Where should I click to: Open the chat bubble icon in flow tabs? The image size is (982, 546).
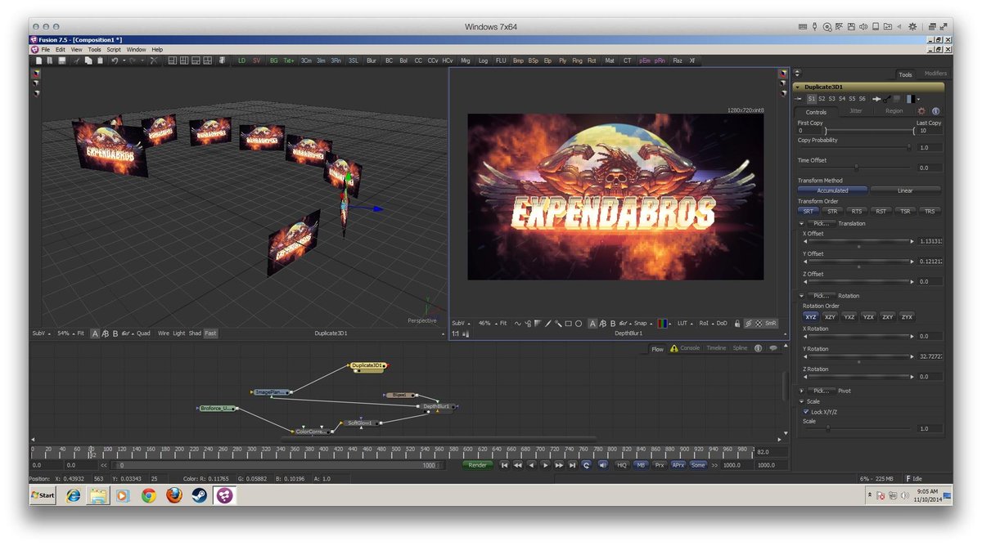773,348
